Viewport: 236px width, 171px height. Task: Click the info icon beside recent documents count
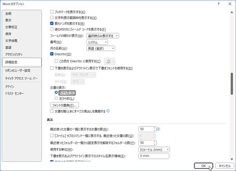[159, 129]
